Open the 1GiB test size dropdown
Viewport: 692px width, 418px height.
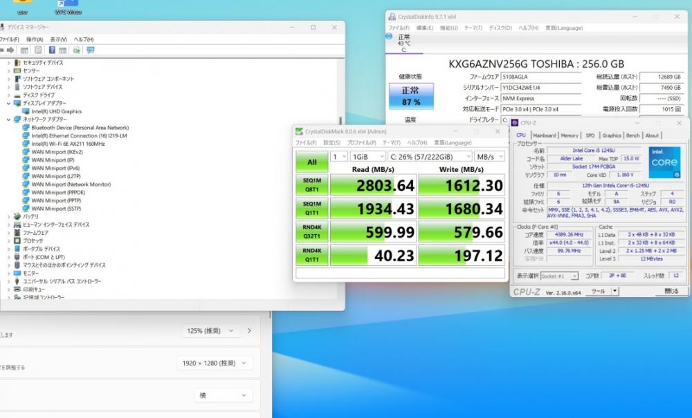[368, 157]
